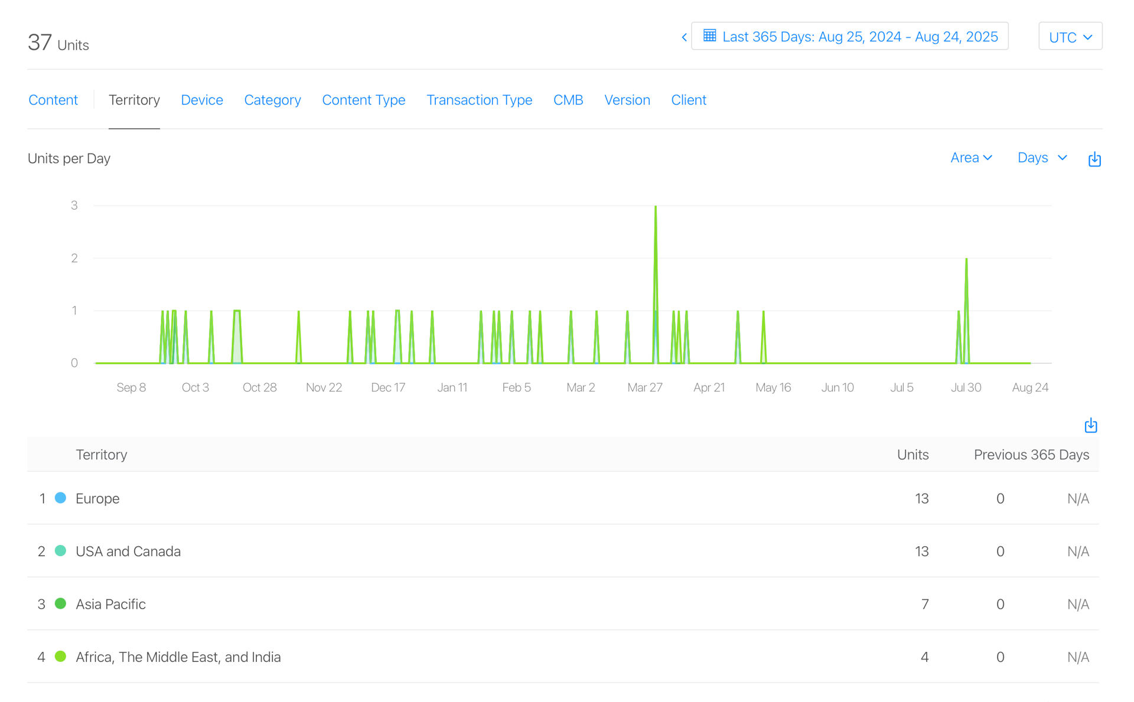
Task: Open the CMB tab
Action: (x=568, y=100)
